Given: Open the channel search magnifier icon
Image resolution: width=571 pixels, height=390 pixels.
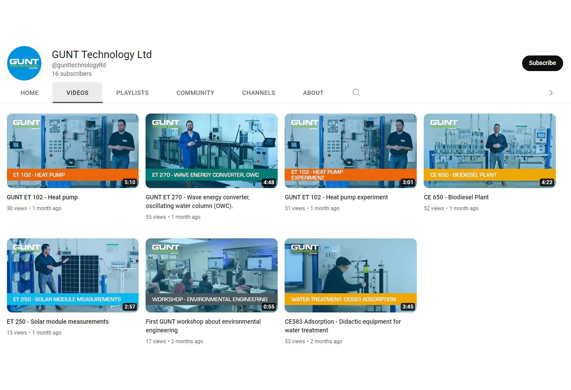Looking at the screenshot, I should [356, 93].
